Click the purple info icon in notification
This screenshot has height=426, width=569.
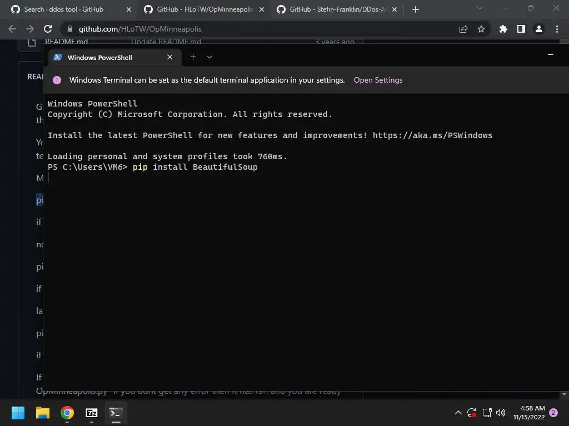[57, 80]
